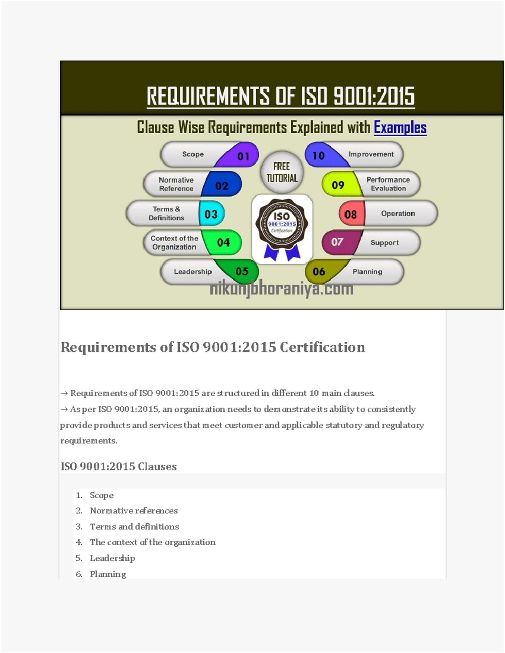Image resolution: width=505 pixels, height=653 pixels.
Task: Click list item 5. Leadership
Action: (105, 558)
